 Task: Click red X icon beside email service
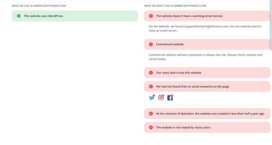click(x=151, y=16)
